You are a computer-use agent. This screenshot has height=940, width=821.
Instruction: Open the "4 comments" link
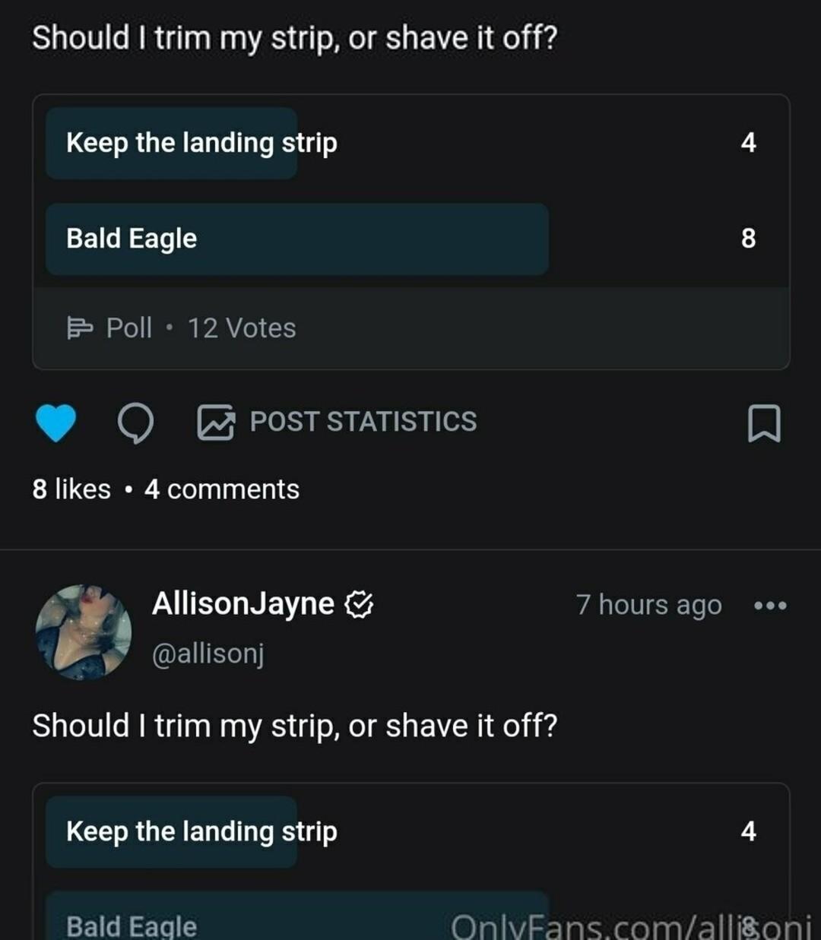pos(222,489)
